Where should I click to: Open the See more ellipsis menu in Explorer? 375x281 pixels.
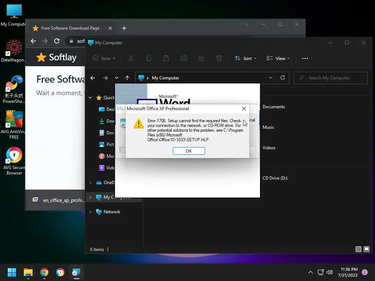[x=305, y=58]
